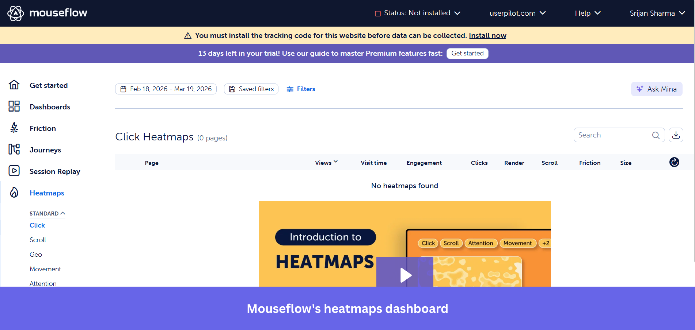The height and width of the screenshot is (330, 695).
Task: Sort by Scroll column header in table
Action: [x=549, y=163]
